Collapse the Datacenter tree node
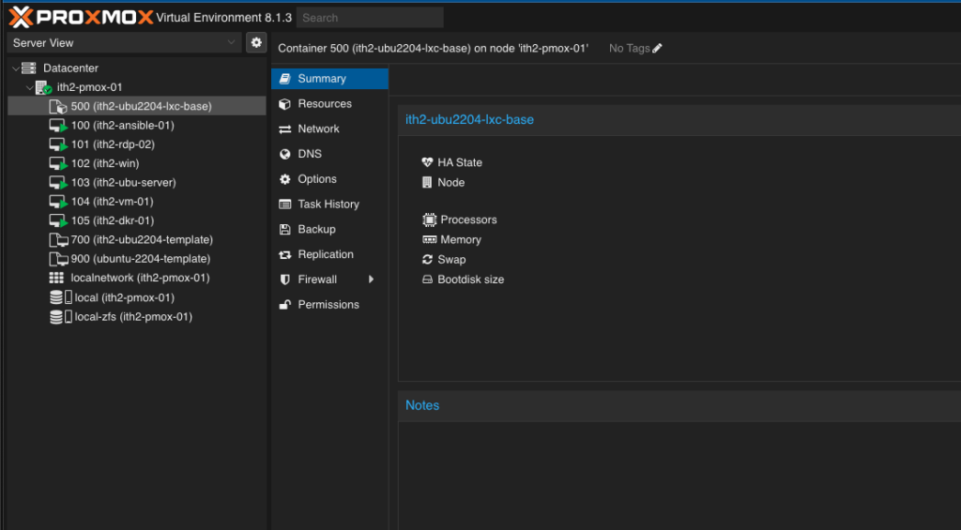 15,68
